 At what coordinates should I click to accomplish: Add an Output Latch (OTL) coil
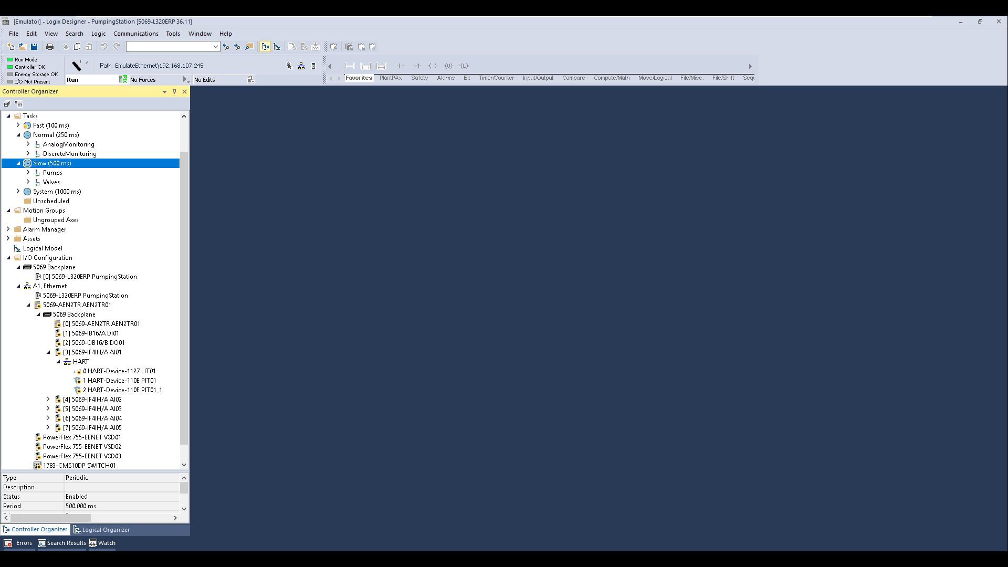coord(464,66)
